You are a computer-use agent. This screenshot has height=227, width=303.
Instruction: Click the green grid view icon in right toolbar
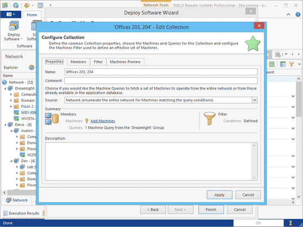coord(272,64)
